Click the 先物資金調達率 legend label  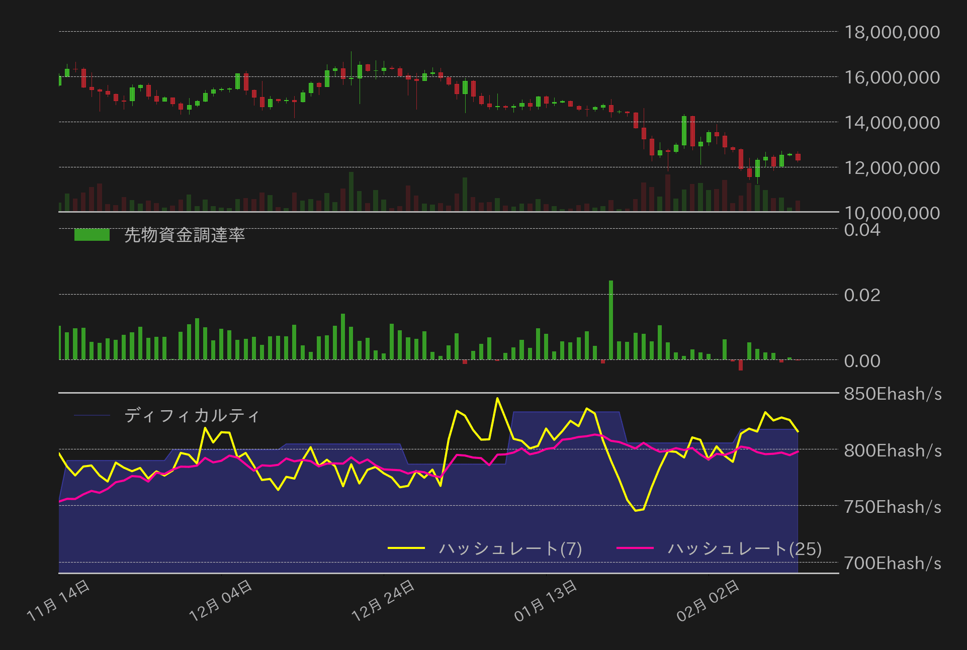[184, 235]
